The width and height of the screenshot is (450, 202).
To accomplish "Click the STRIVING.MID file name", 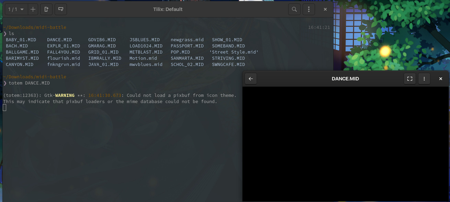I will (x=228, y=58).
